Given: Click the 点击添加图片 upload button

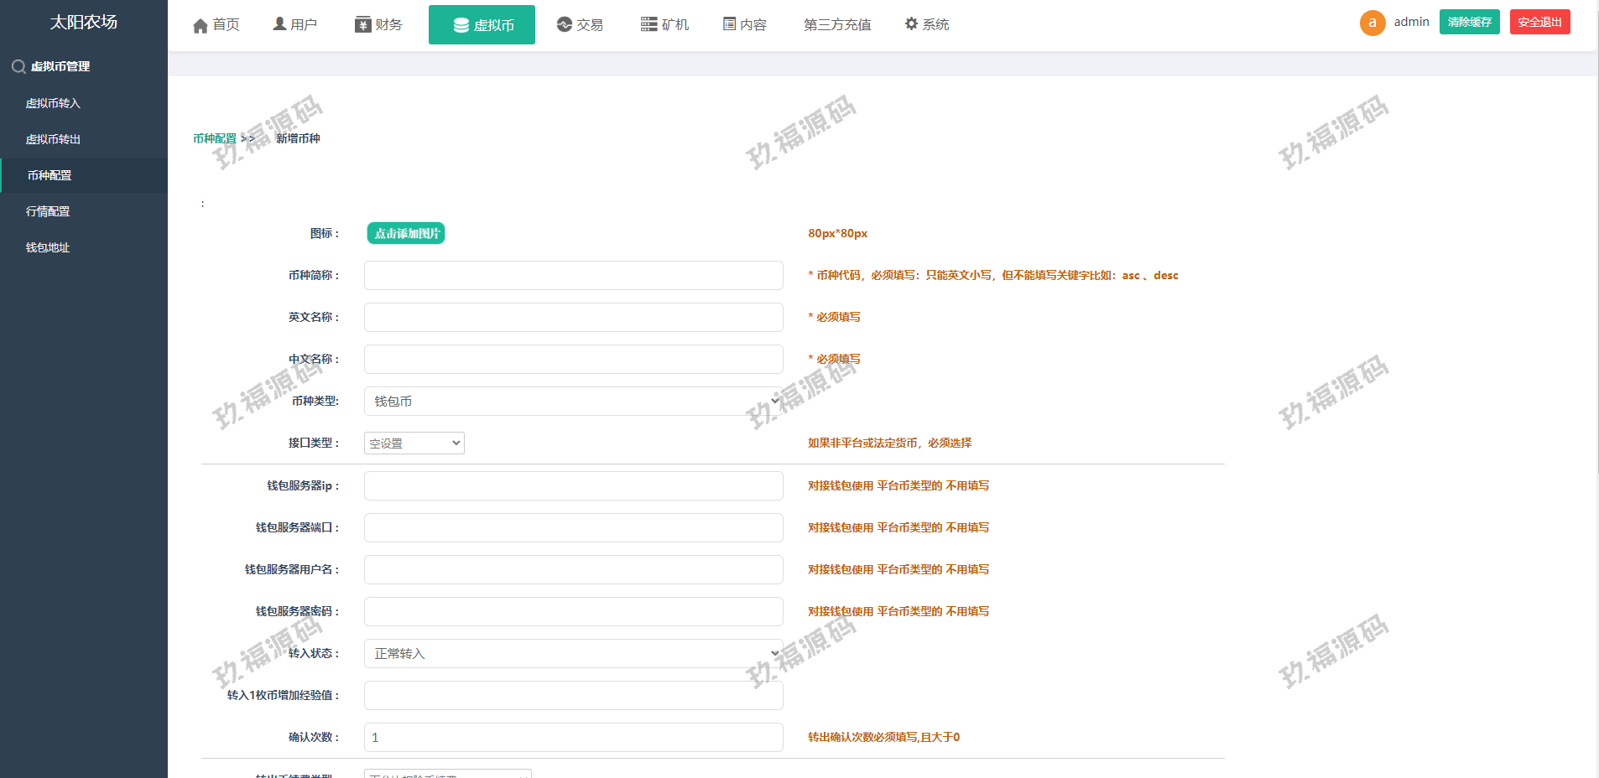Looking at the screenshot, I should pos(406,234).
